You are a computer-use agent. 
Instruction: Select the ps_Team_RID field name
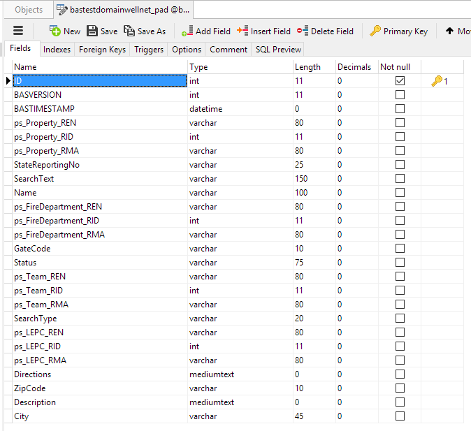point(38,291)
